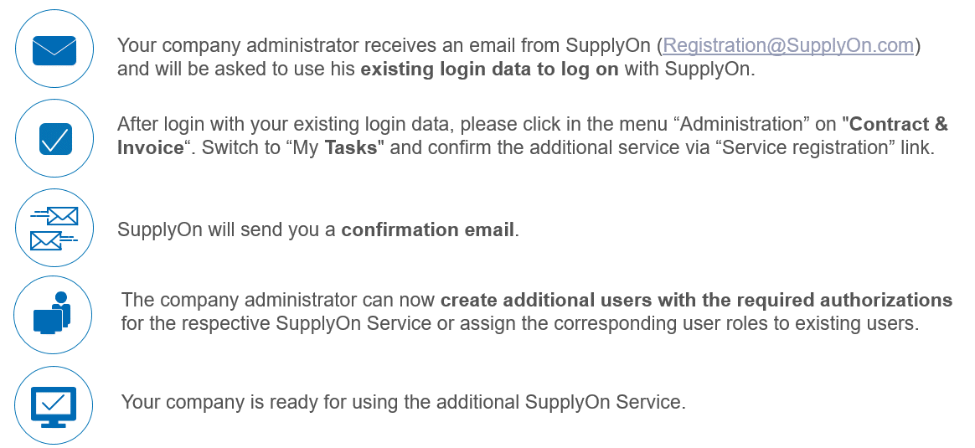Click "create additional users with the required authorizations"
The image size is (975, 448).
(x=696, y=300)
